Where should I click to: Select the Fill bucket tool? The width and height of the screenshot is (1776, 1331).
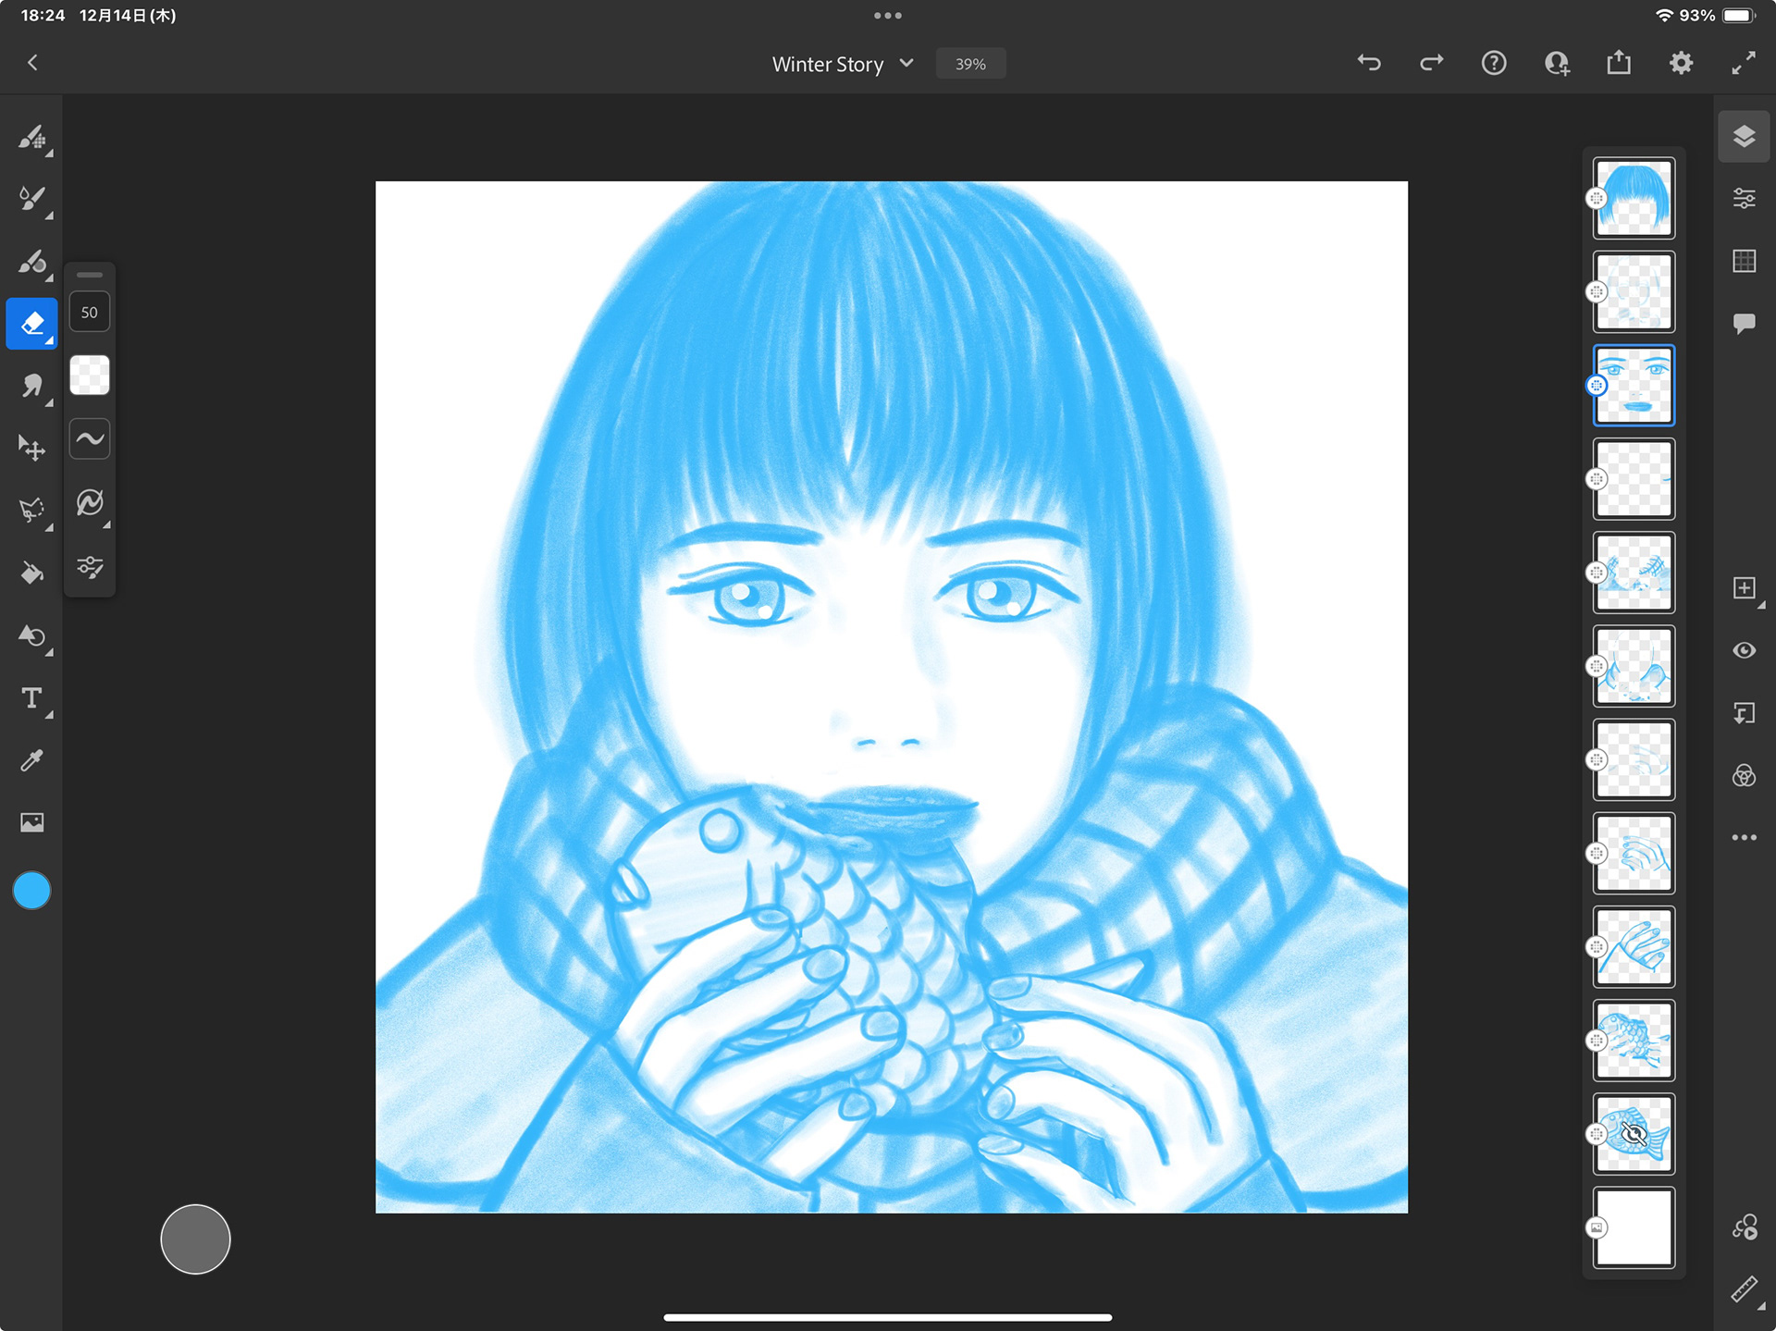tap(32, 573)
